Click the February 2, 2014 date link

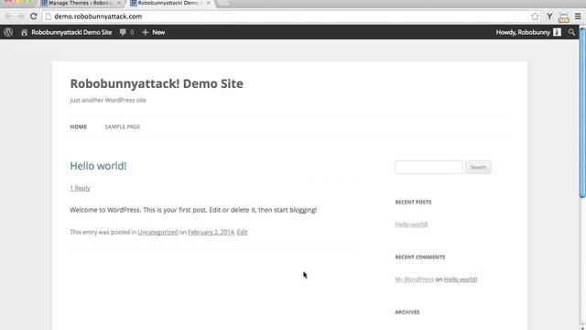point(211,232)
